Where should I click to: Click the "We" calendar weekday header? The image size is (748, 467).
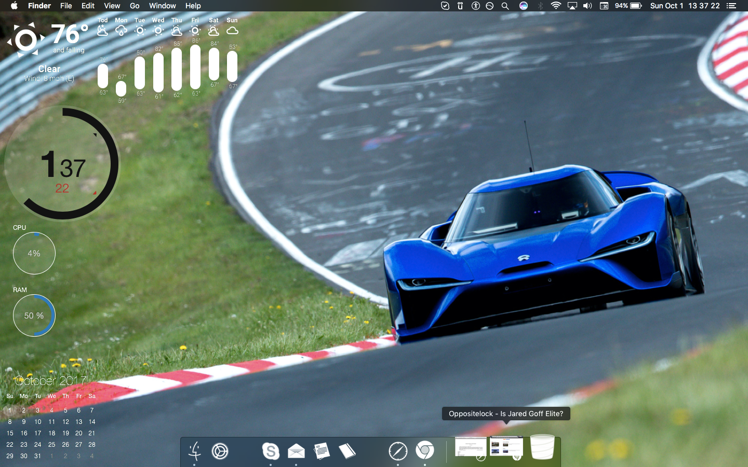[x=51, y=396]
